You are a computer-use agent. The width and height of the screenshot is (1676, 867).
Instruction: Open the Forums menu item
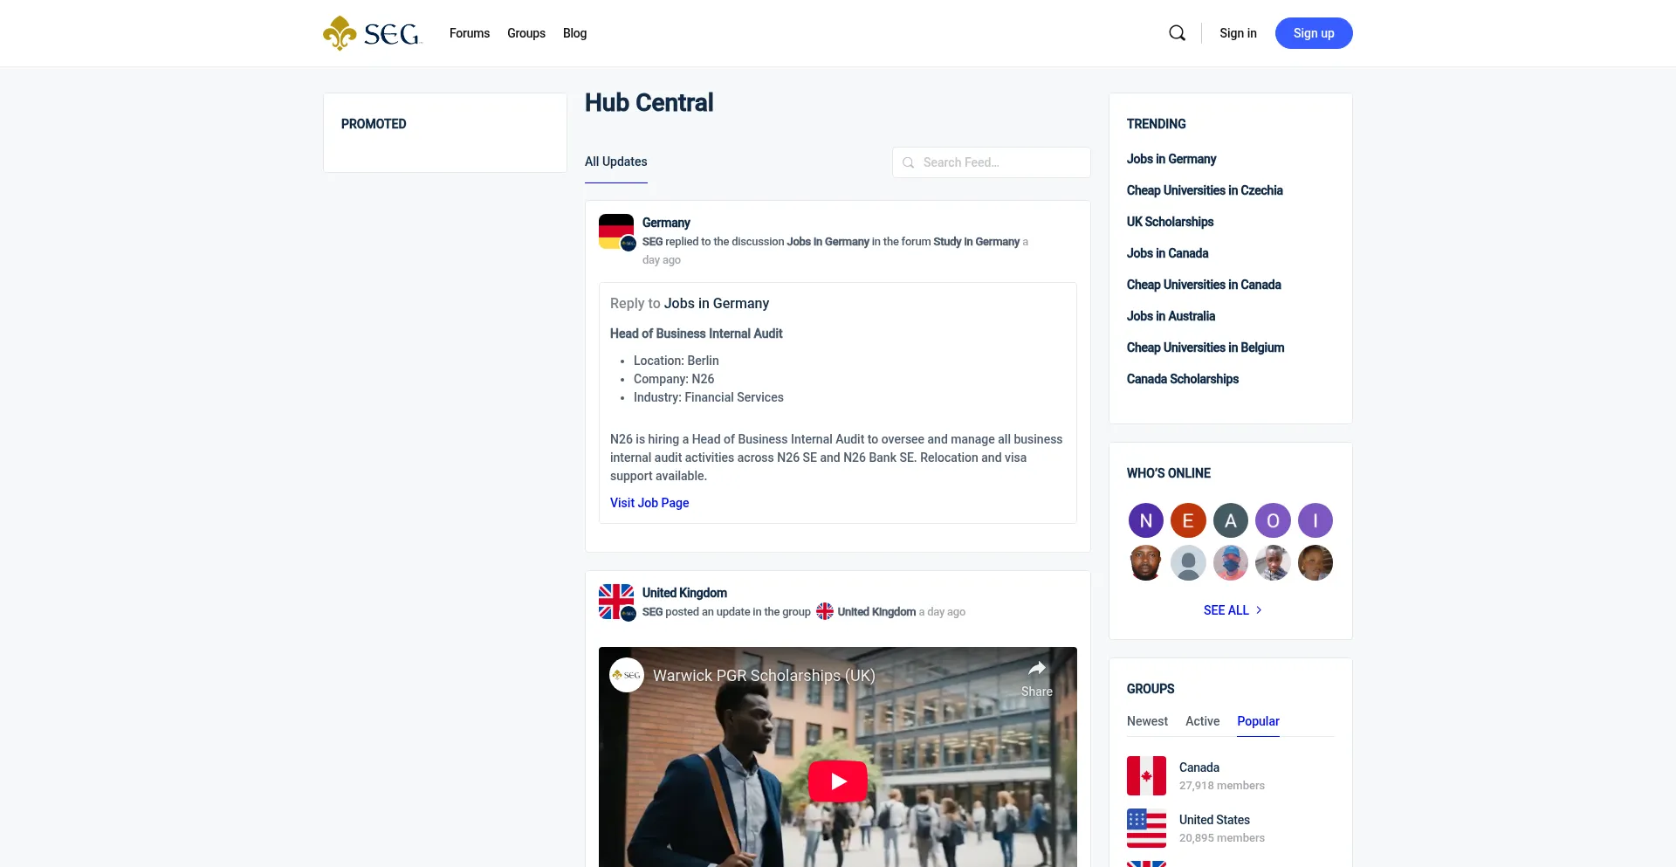pos(470,33)
